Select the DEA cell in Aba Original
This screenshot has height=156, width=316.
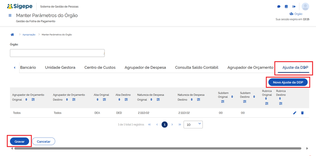tap(97, 113)
